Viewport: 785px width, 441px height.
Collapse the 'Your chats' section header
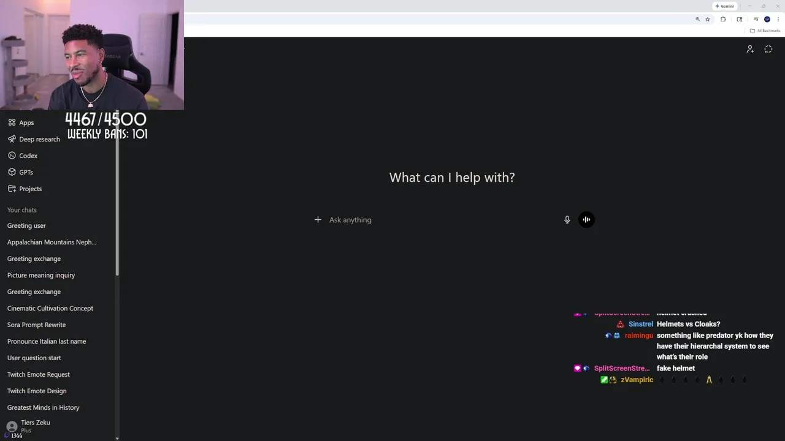click(22, 210)
